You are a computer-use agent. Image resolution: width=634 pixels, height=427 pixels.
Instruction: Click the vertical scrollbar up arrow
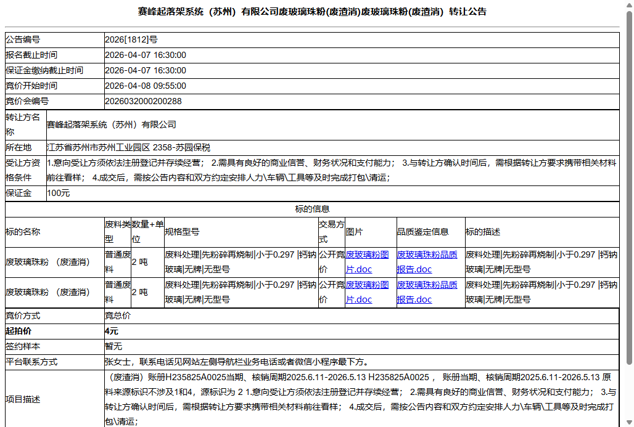[629, 4]
